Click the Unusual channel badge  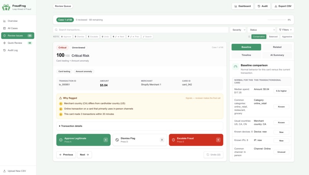coord(281,152)
